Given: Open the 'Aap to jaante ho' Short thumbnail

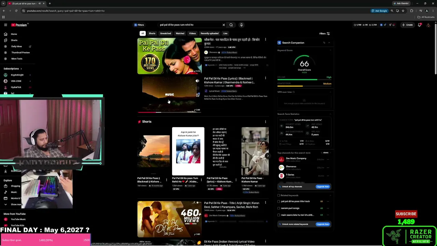Looking at the screenshot, I should [188, 151].
